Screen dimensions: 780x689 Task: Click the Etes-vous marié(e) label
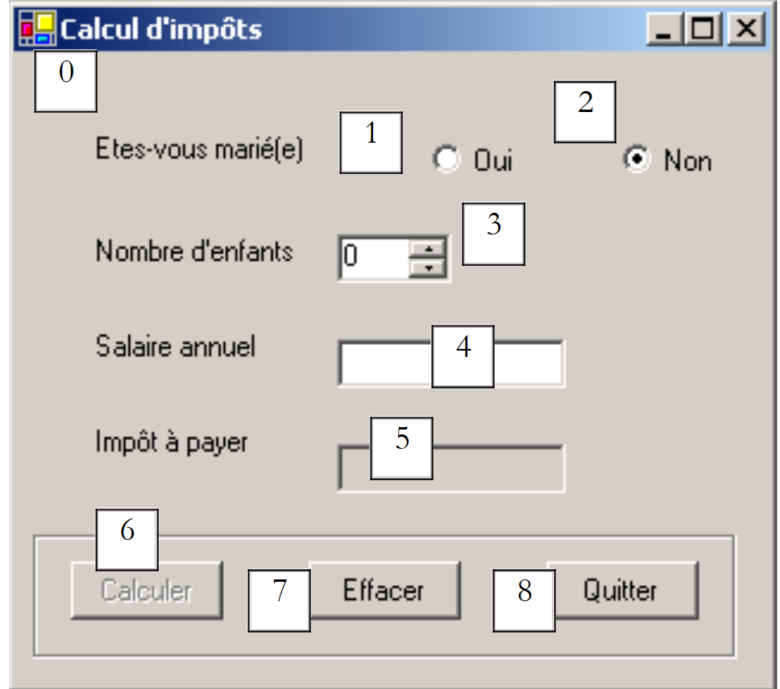pos(199,150)
